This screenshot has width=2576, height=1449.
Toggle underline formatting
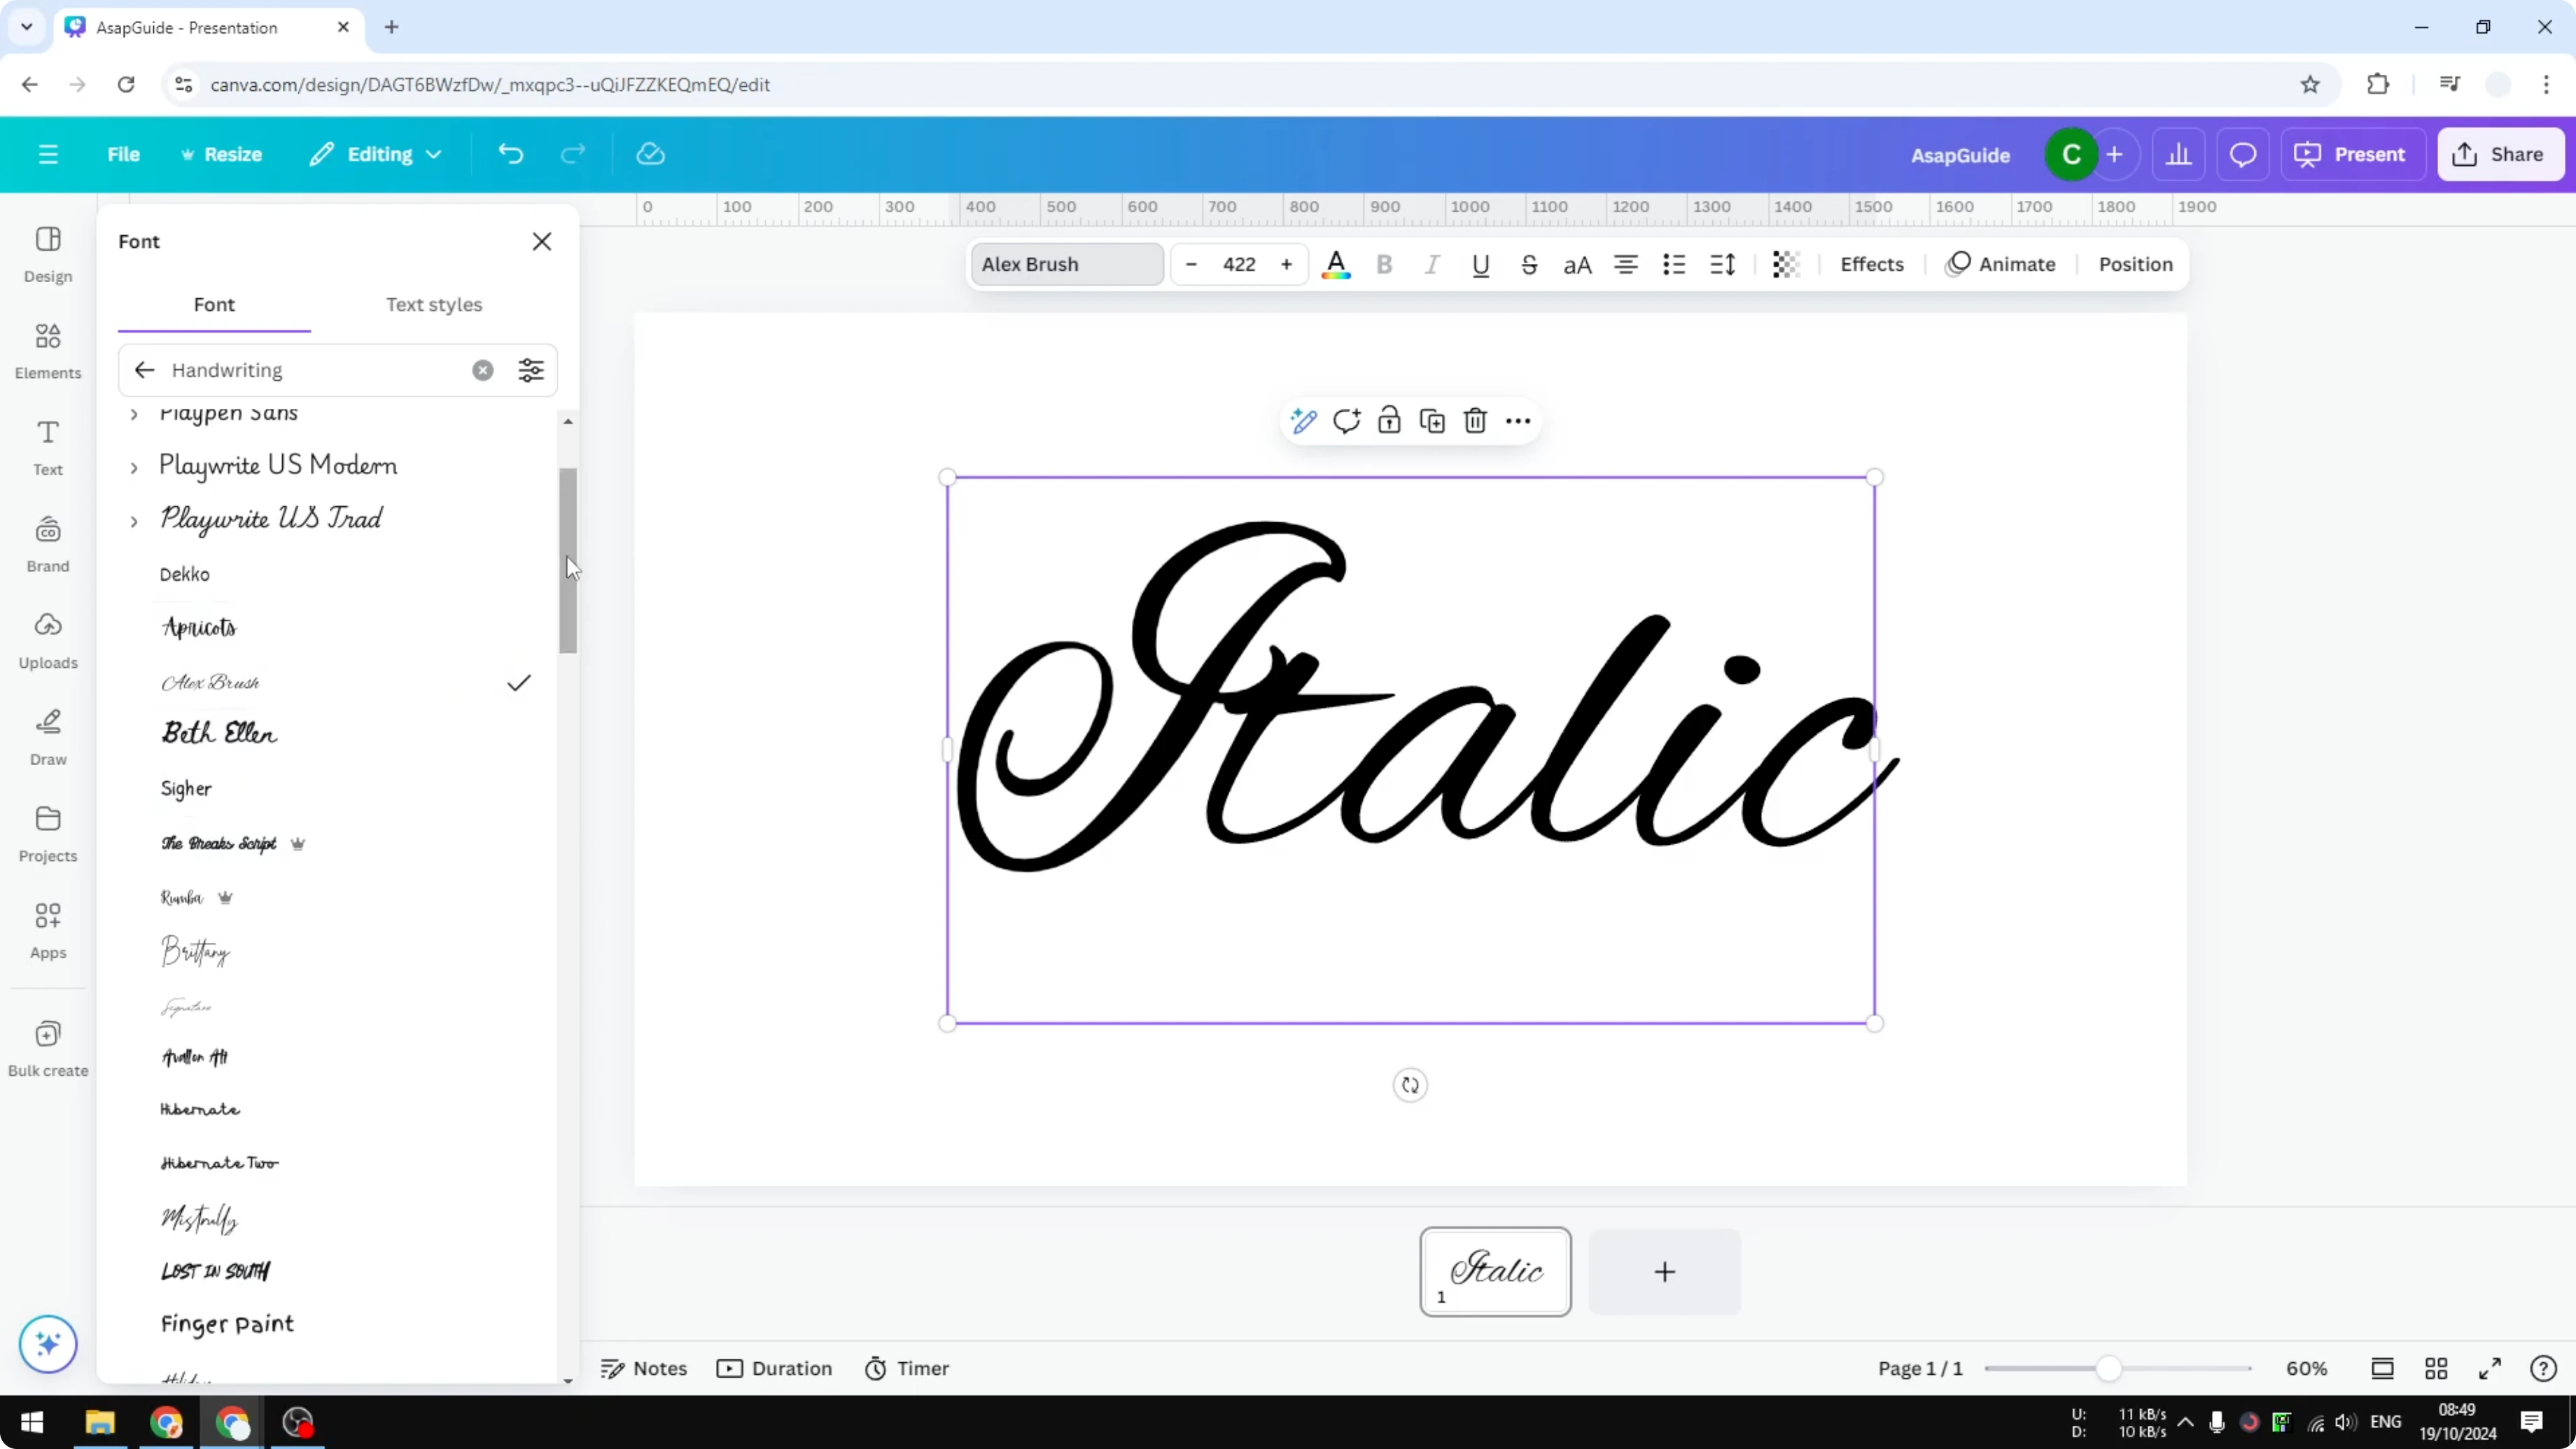[1481, 264]
